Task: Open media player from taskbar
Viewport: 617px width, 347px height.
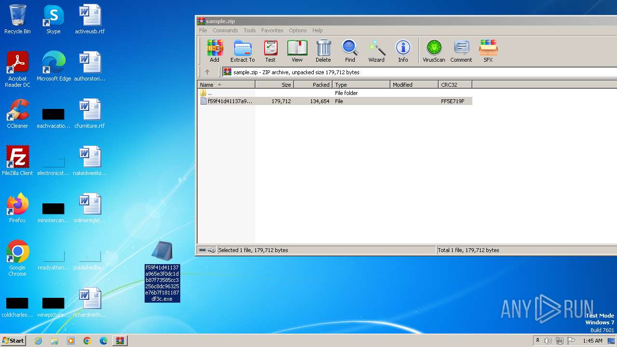Action: click(71, 341)
